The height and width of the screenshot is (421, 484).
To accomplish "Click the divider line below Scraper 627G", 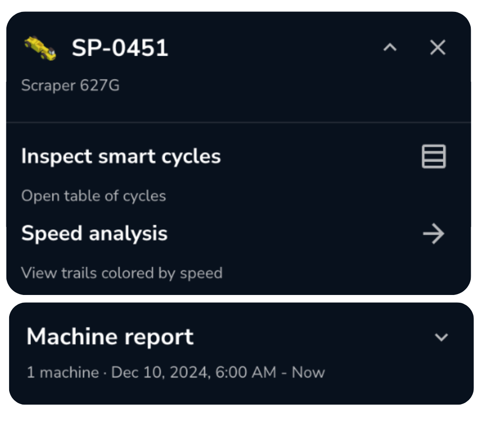I will [238, 122].
